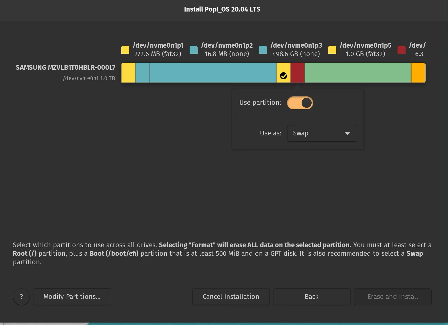Image resolution: width=448 pixels, height=325 pixels.
Task: Open the Use as Swap dropdown
Action: pos(321,133)
